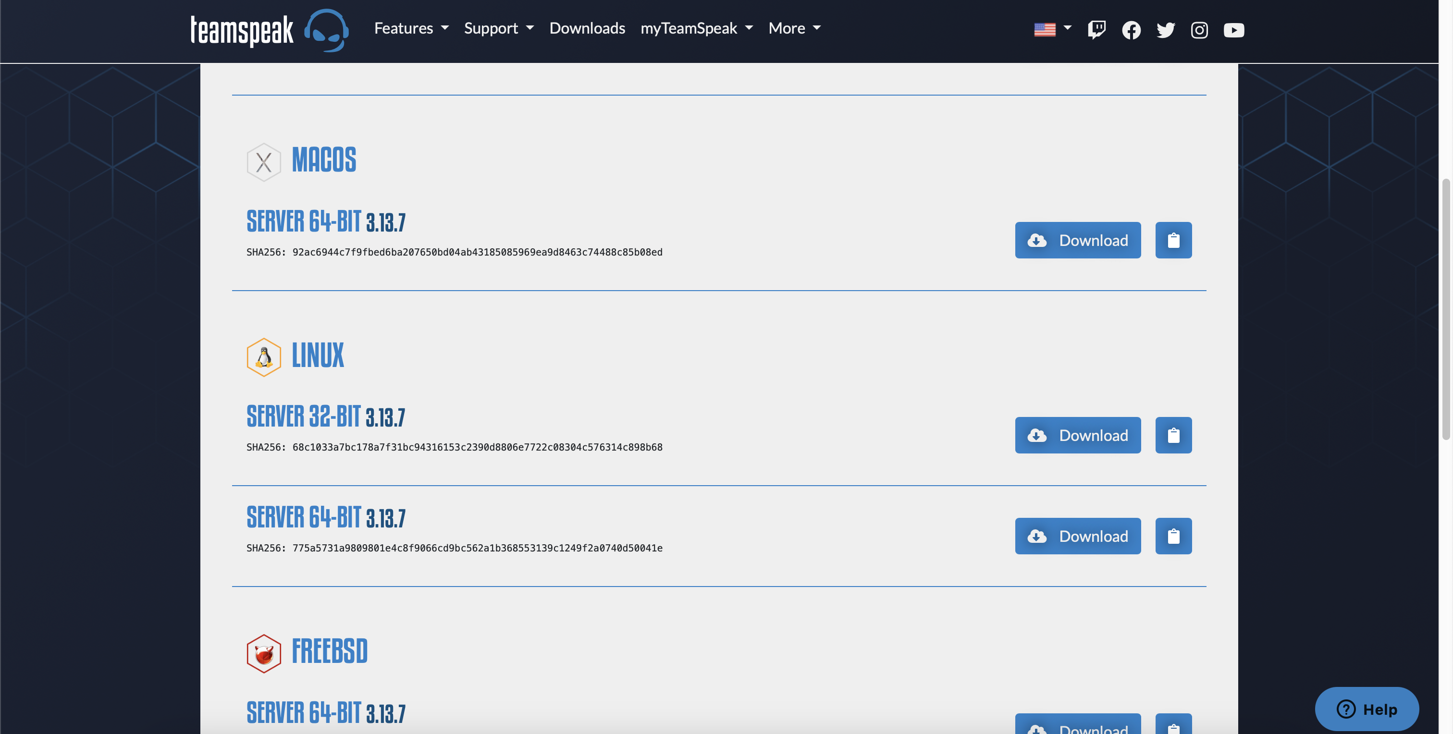1453x734 pixels.
Task: Expand the Features menu
Action: coord(411,28)
